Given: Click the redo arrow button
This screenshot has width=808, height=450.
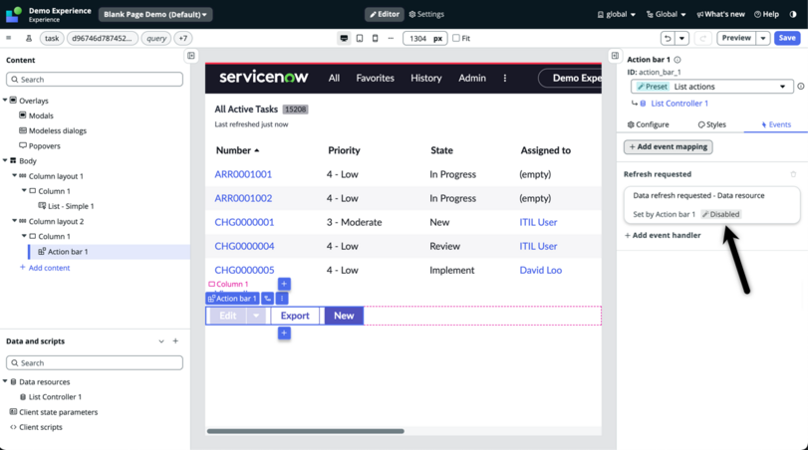Looking at the screenshot, I should [x=702, y=38].
